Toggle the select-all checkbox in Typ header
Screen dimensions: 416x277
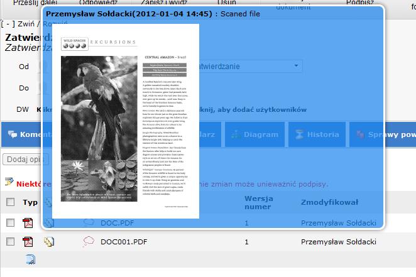10,202
